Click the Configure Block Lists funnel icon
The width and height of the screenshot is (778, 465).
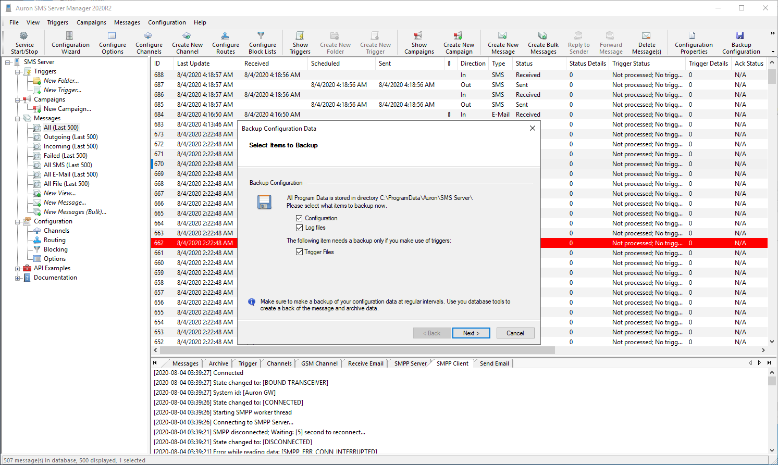point(262,36)
